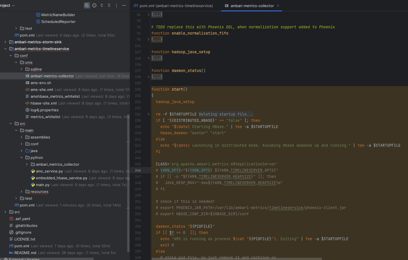Click 'daemon_status' call on line 255

point(171,226)
